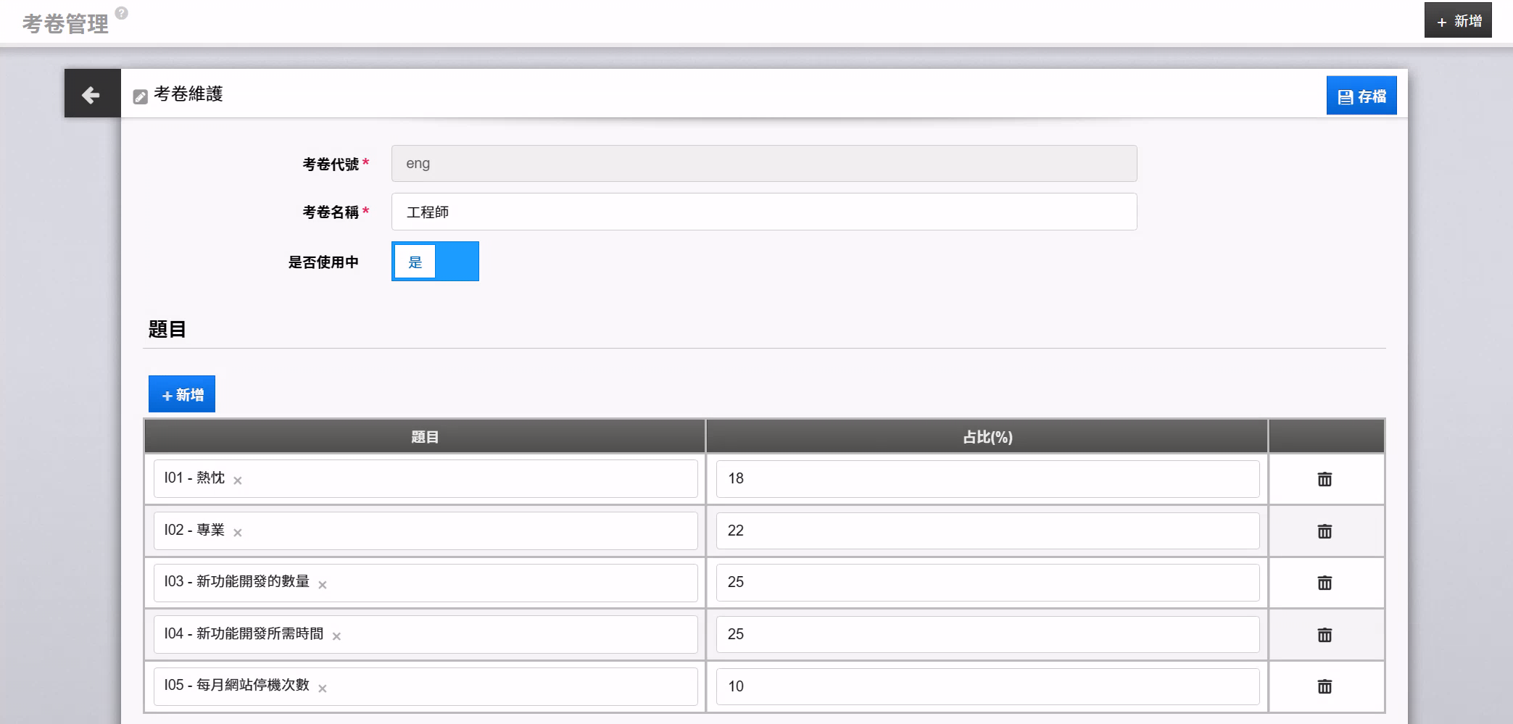Open the I03 題目 dropdown field
1513x724 pixels.
(507, 583)
